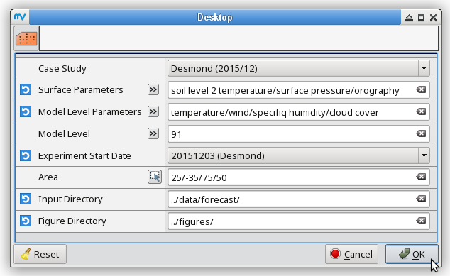
Task: Clear the Area coordinates field
Action: 421,177
